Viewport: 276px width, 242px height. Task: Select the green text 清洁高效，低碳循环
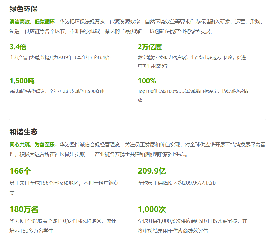click(x=32, y=22)
